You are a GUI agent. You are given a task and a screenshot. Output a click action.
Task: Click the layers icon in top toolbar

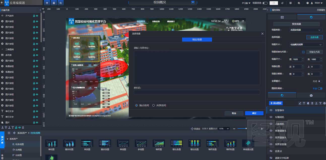point(47,3)
